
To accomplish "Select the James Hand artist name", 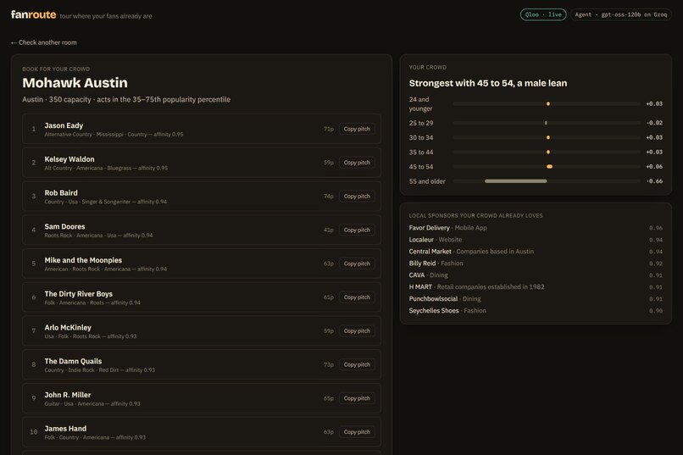I will pos(65,429).
